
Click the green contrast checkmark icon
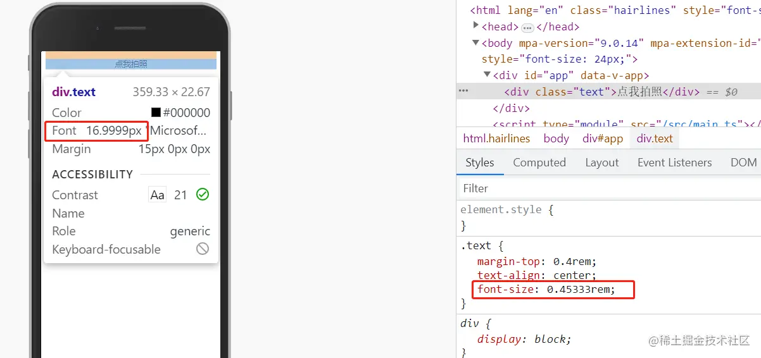point(203,195)
